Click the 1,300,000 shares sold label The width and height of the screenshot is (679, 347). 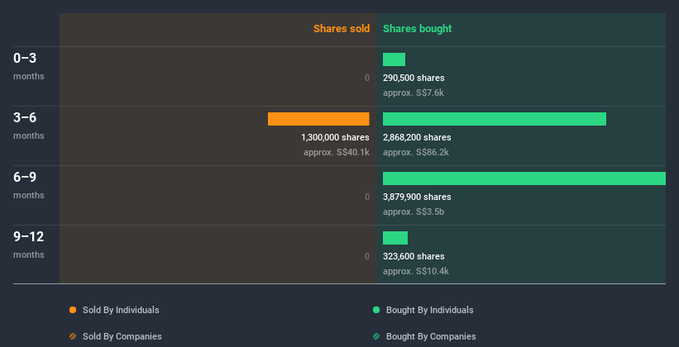(335, 137)
